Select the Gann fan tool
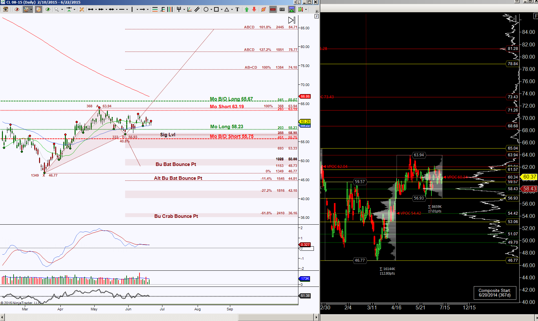 (189, 9)
